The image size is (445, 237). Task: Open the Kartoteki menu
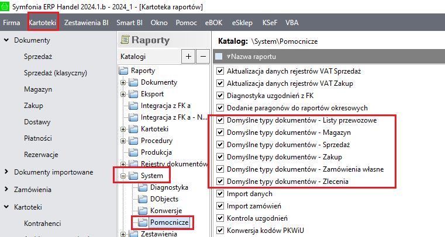[x=43, y=23]
